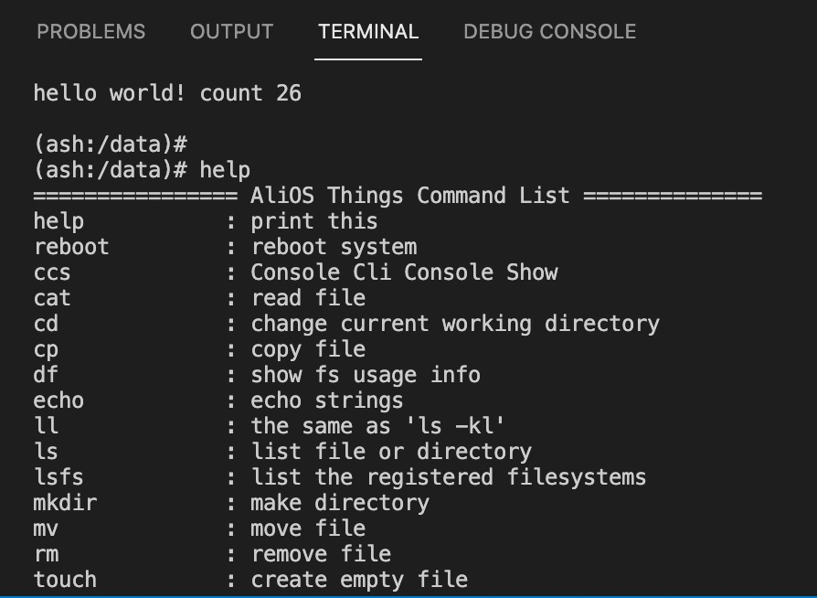Switch to the PROBLEMS tab
Image resolution: width=817 pixels, height=598 pixels.
tap(90, 32)
